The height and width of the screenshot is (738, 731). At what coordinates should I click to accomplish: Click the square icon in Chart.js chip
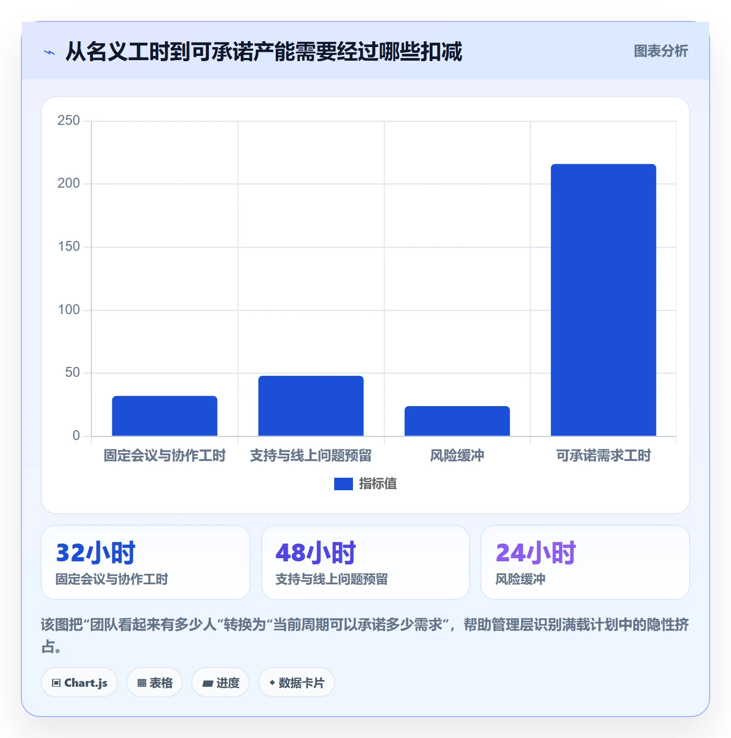tap(56, 683)
